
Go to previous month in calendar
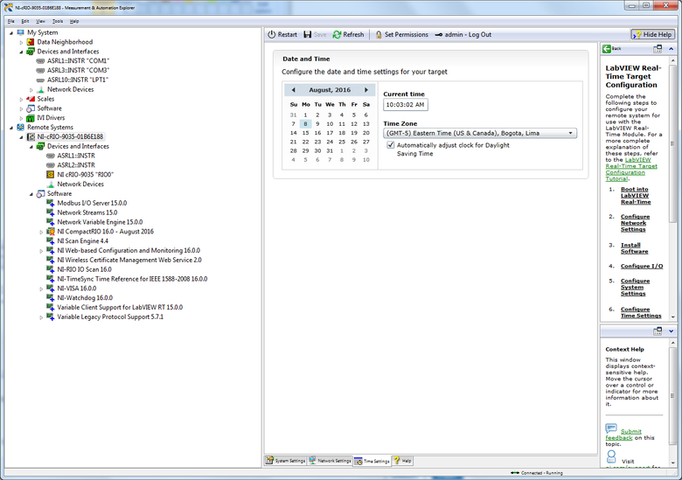coord(293,90)
